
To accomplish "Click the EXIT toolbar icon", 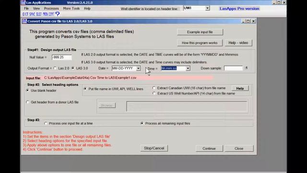I will pos(25,14).
